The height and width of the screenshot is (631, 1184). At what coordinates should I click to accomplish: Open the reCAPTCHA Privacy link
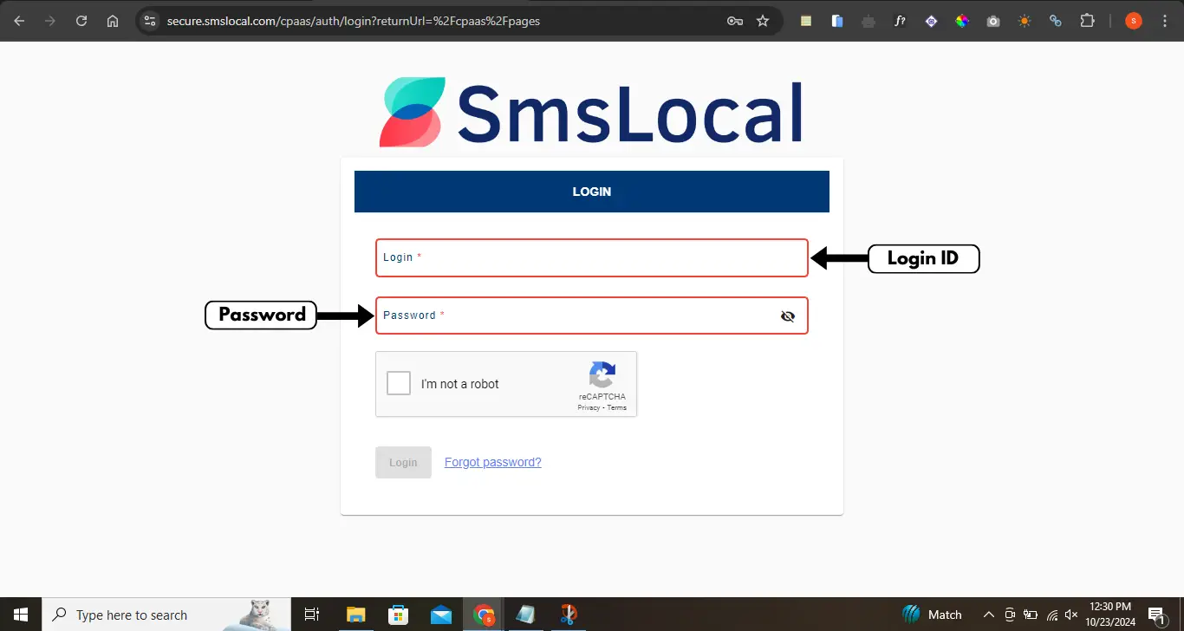click(x=589, y=407)
